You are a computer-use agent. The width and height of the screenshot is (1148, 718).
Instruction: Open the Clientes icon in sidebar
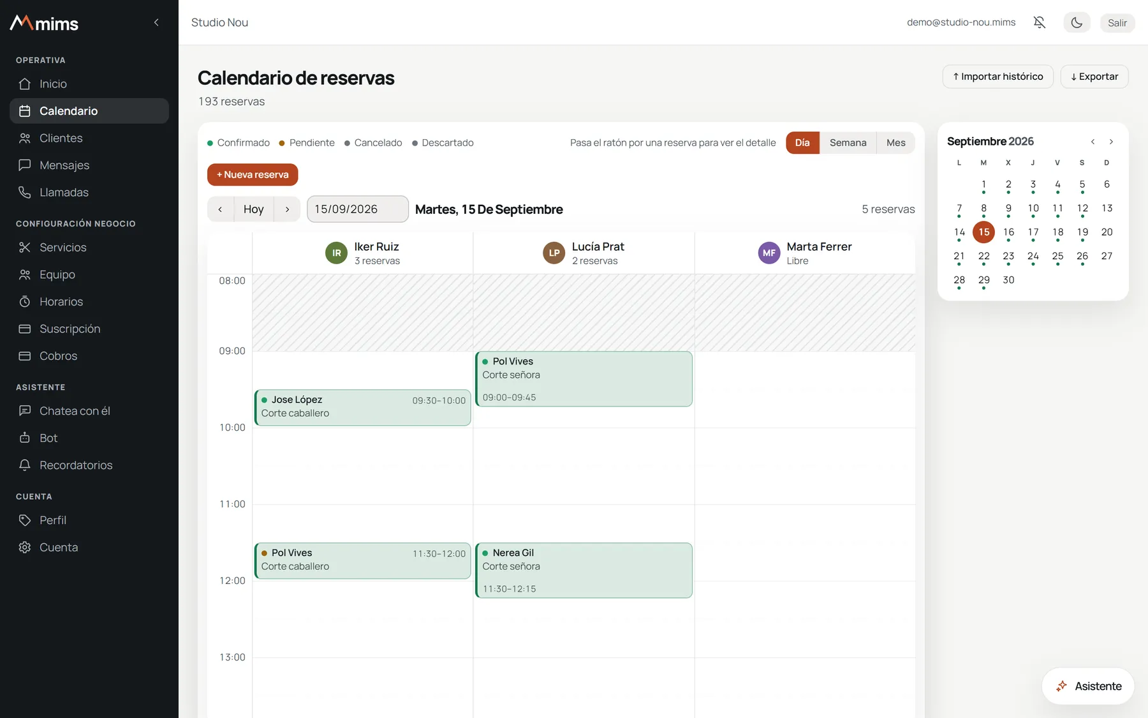tap(25, 138)
